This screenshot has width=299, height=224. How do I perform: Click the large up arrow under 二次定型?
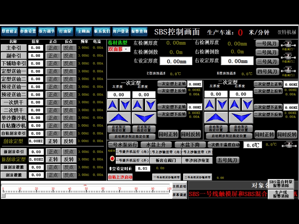(216, 118)
